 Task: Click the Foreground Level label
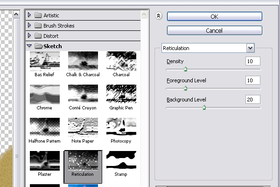(x=186, y=80)
